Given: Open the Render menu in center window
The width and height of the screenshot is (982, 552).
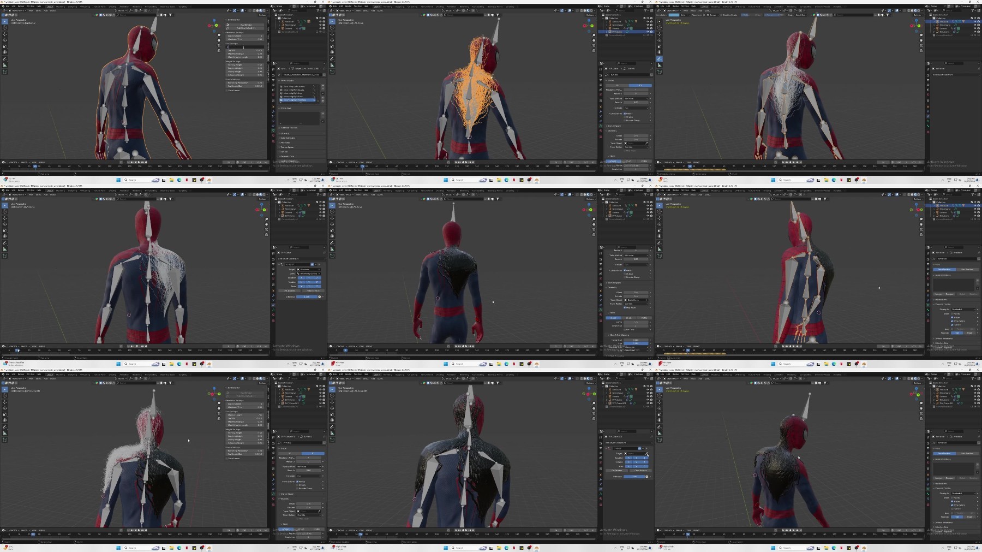Looking at the screenshot, I should coord(348,191).
